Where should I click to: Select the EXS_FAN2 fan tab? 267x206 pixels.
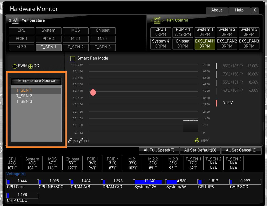coord(227,44)
